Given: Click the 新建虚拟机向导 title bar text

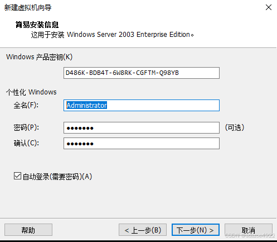Looking at the screenshot, I should tap(28, 8).
